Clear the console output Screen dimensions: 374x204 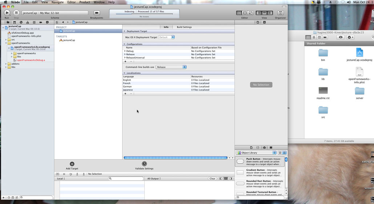(212, 179)
